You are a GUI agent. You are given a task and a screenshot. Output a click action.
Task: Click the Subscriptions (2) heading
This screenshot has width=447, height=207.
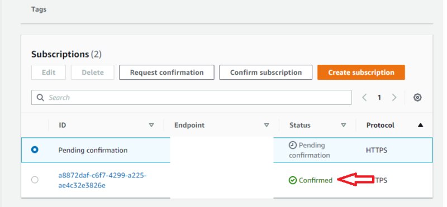(x=66, y=54)
